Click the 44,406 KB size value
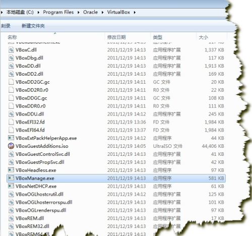This screenshot has width=252, height=236. pos(213,146)
